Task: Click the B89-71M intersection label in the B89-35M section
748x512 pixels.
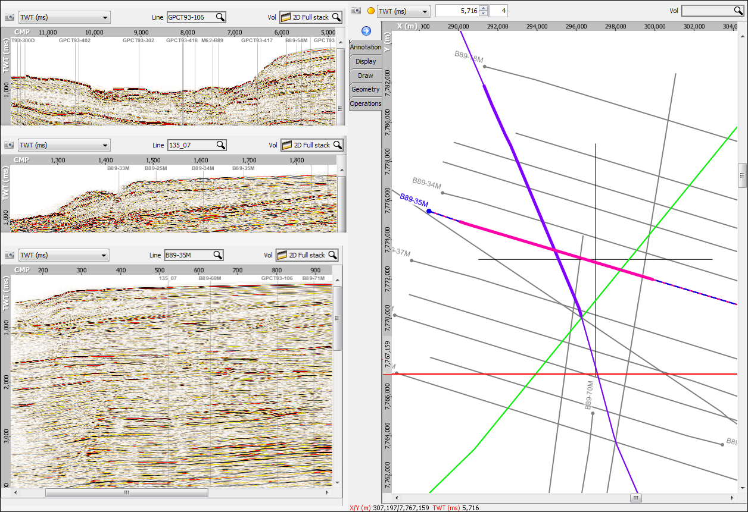Action: 313,278
